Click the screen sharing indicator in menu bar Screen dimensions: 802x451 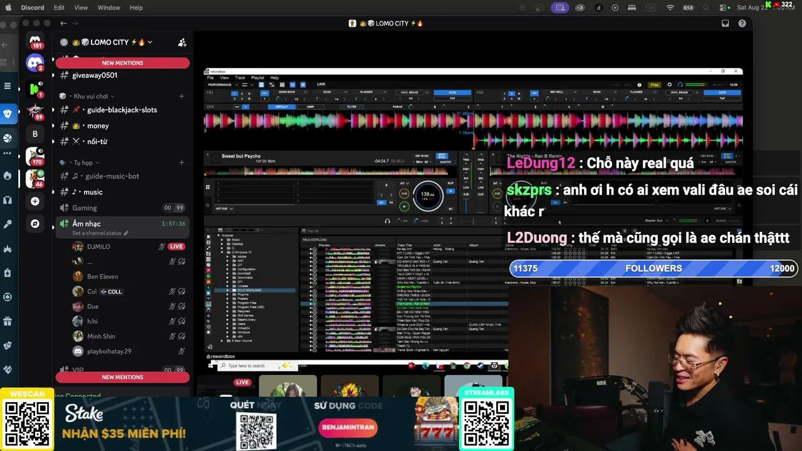click(x=560, y=8)
